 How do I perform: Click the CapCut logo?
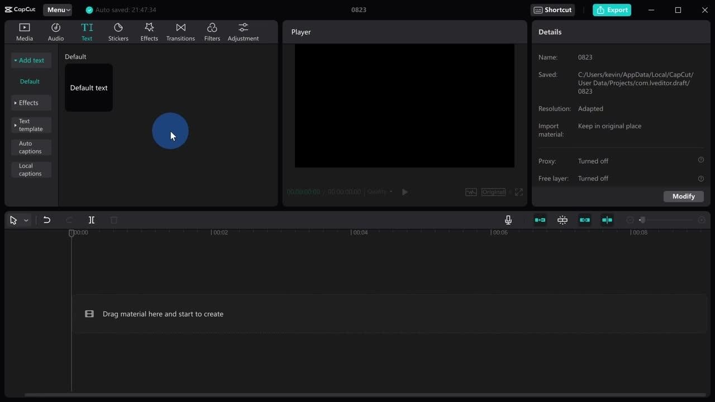point(20,9)
